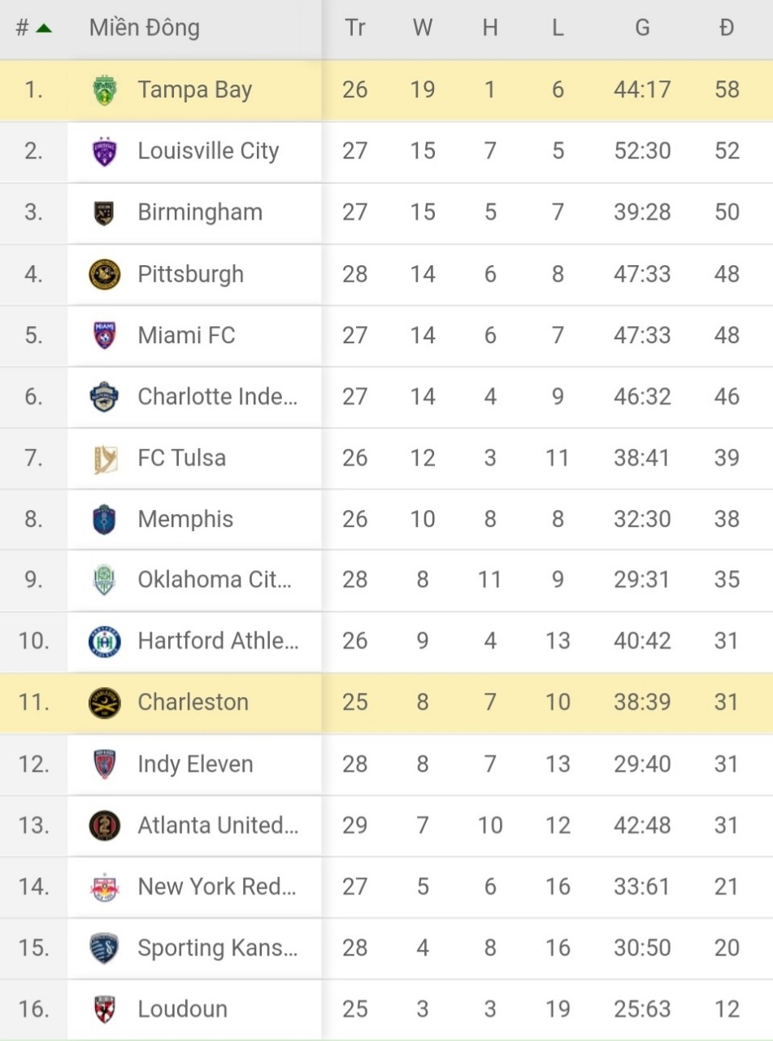Sort table by the Đ points column
773x1041 pixels.
click(726, 28)
